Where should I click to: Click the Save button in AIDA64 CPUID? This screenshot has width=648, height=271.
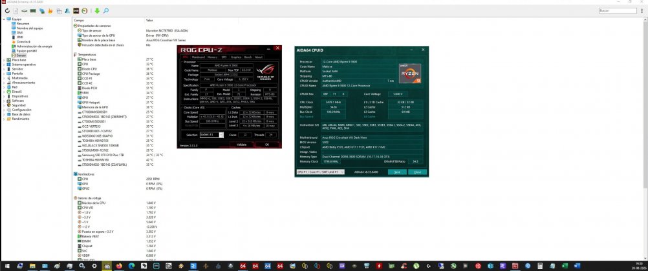pos(397,172)
